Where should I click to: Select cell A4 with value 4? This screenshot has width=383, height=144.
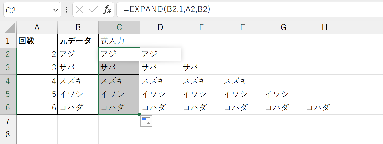click(x=37, y=81)
